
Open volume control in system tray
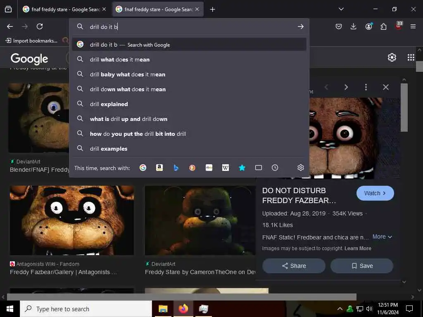point(369,309)
